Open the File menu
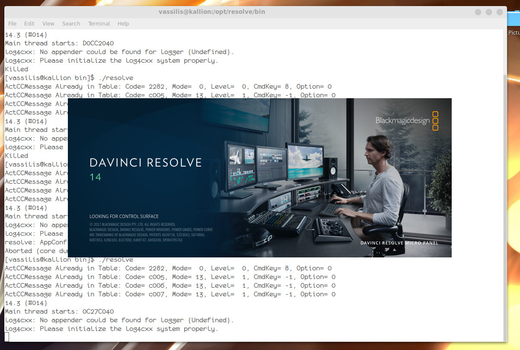This screenshot has width=520, height=350. point(13,23)
